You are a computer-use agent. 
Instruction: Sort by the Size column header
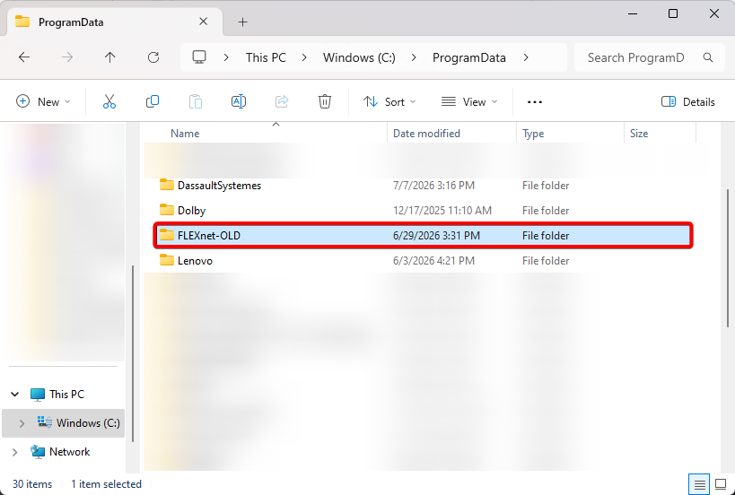(x=639, y=134)
